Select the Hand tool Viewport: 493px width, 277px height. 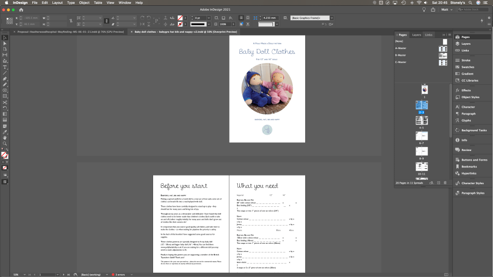pyautogui.click(x=5, y=138)
